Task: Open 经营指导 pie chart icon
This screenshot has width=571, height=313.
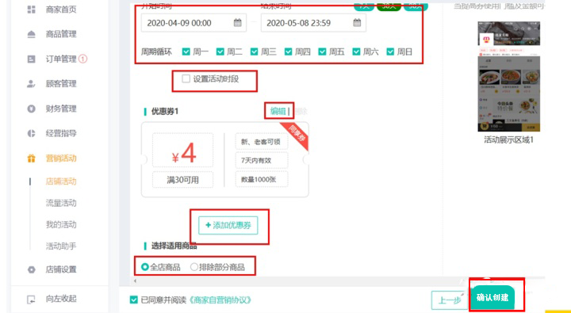Action: point(31,133)
